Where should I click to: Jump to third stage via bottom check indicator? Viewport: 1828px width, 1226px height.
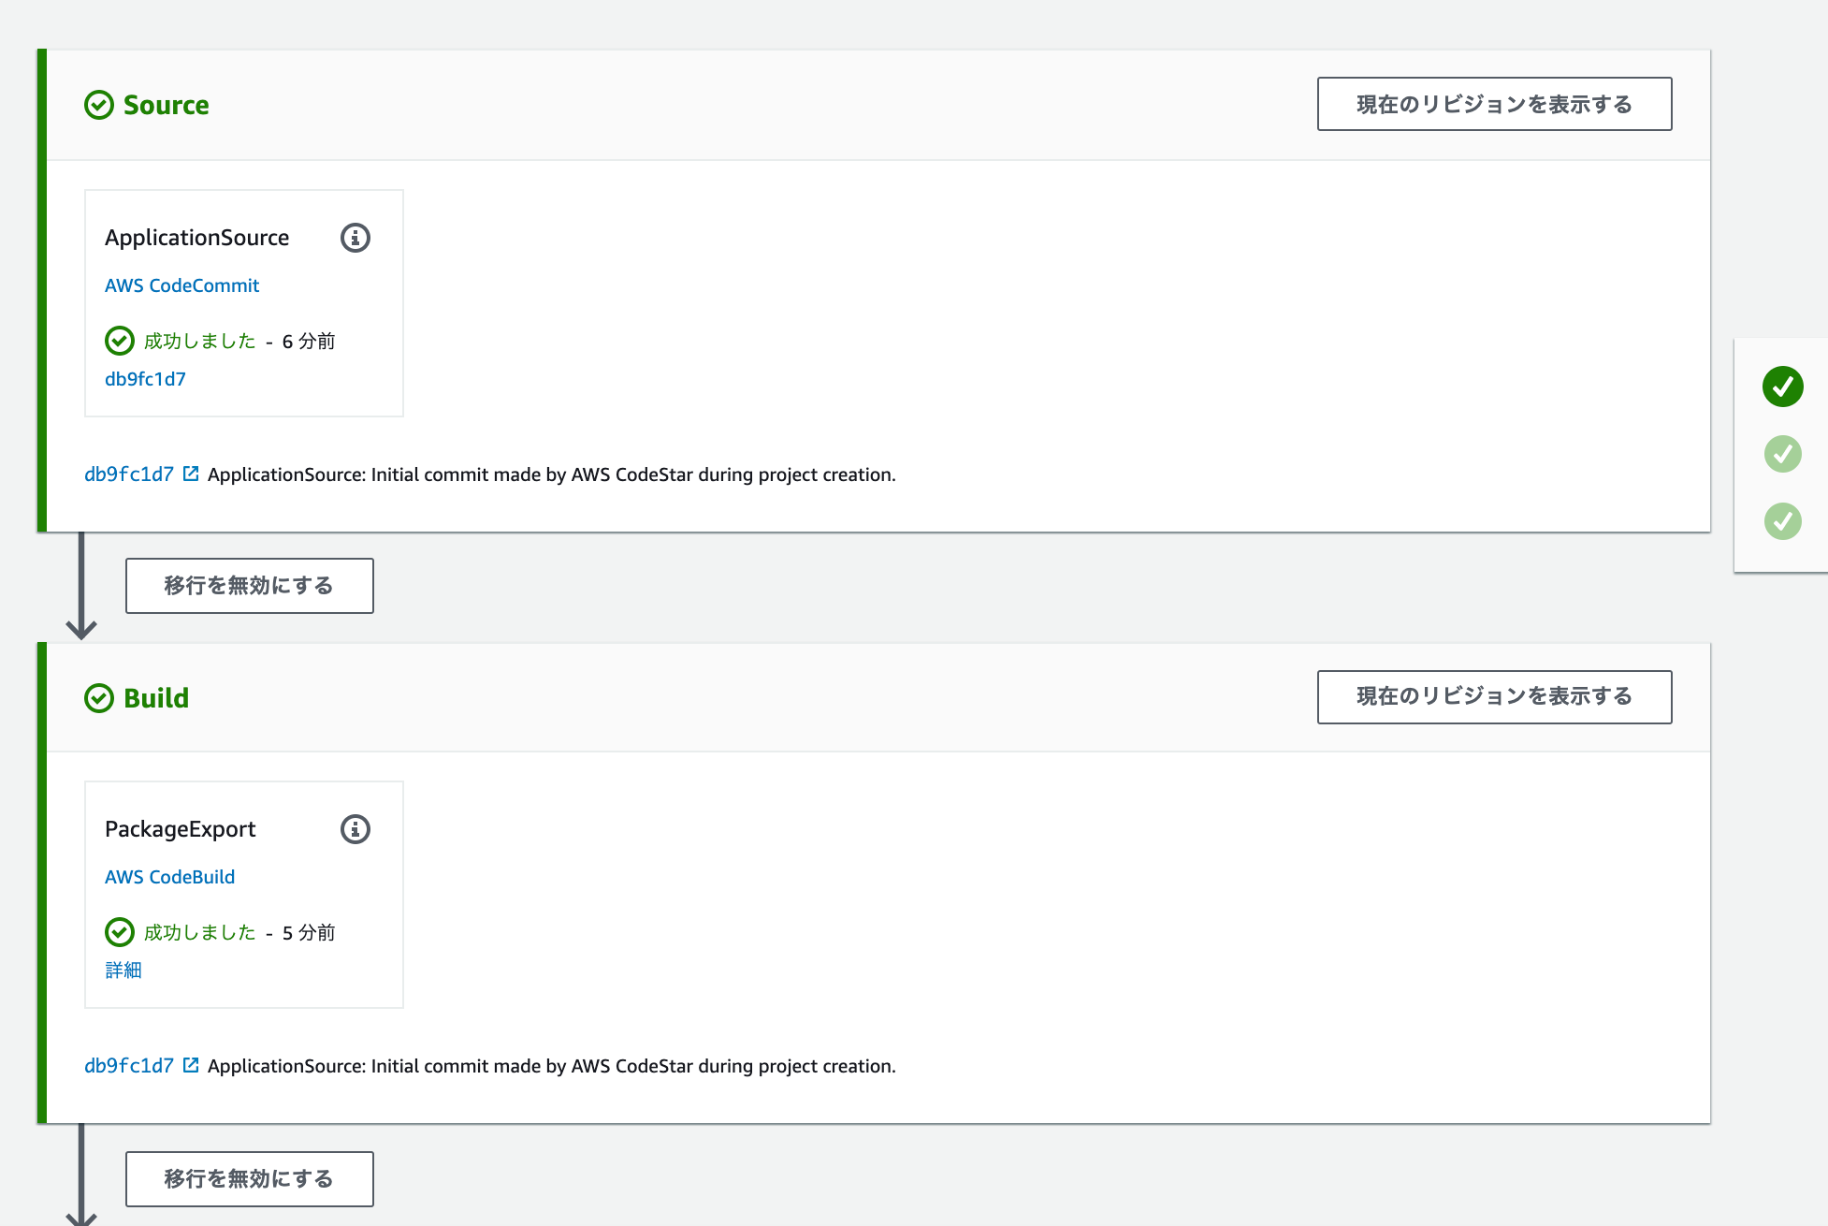click(1783, 521)
